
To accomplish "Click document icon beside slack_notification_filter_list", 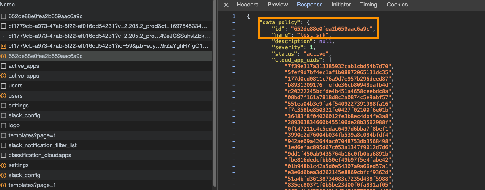I will point(3,145).
